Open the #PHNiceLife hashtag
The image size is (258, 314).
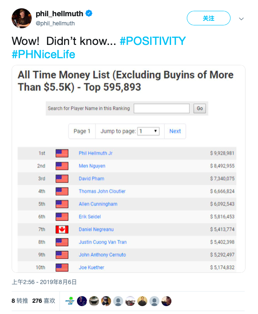pyautogui.click(x=43, y=54)
